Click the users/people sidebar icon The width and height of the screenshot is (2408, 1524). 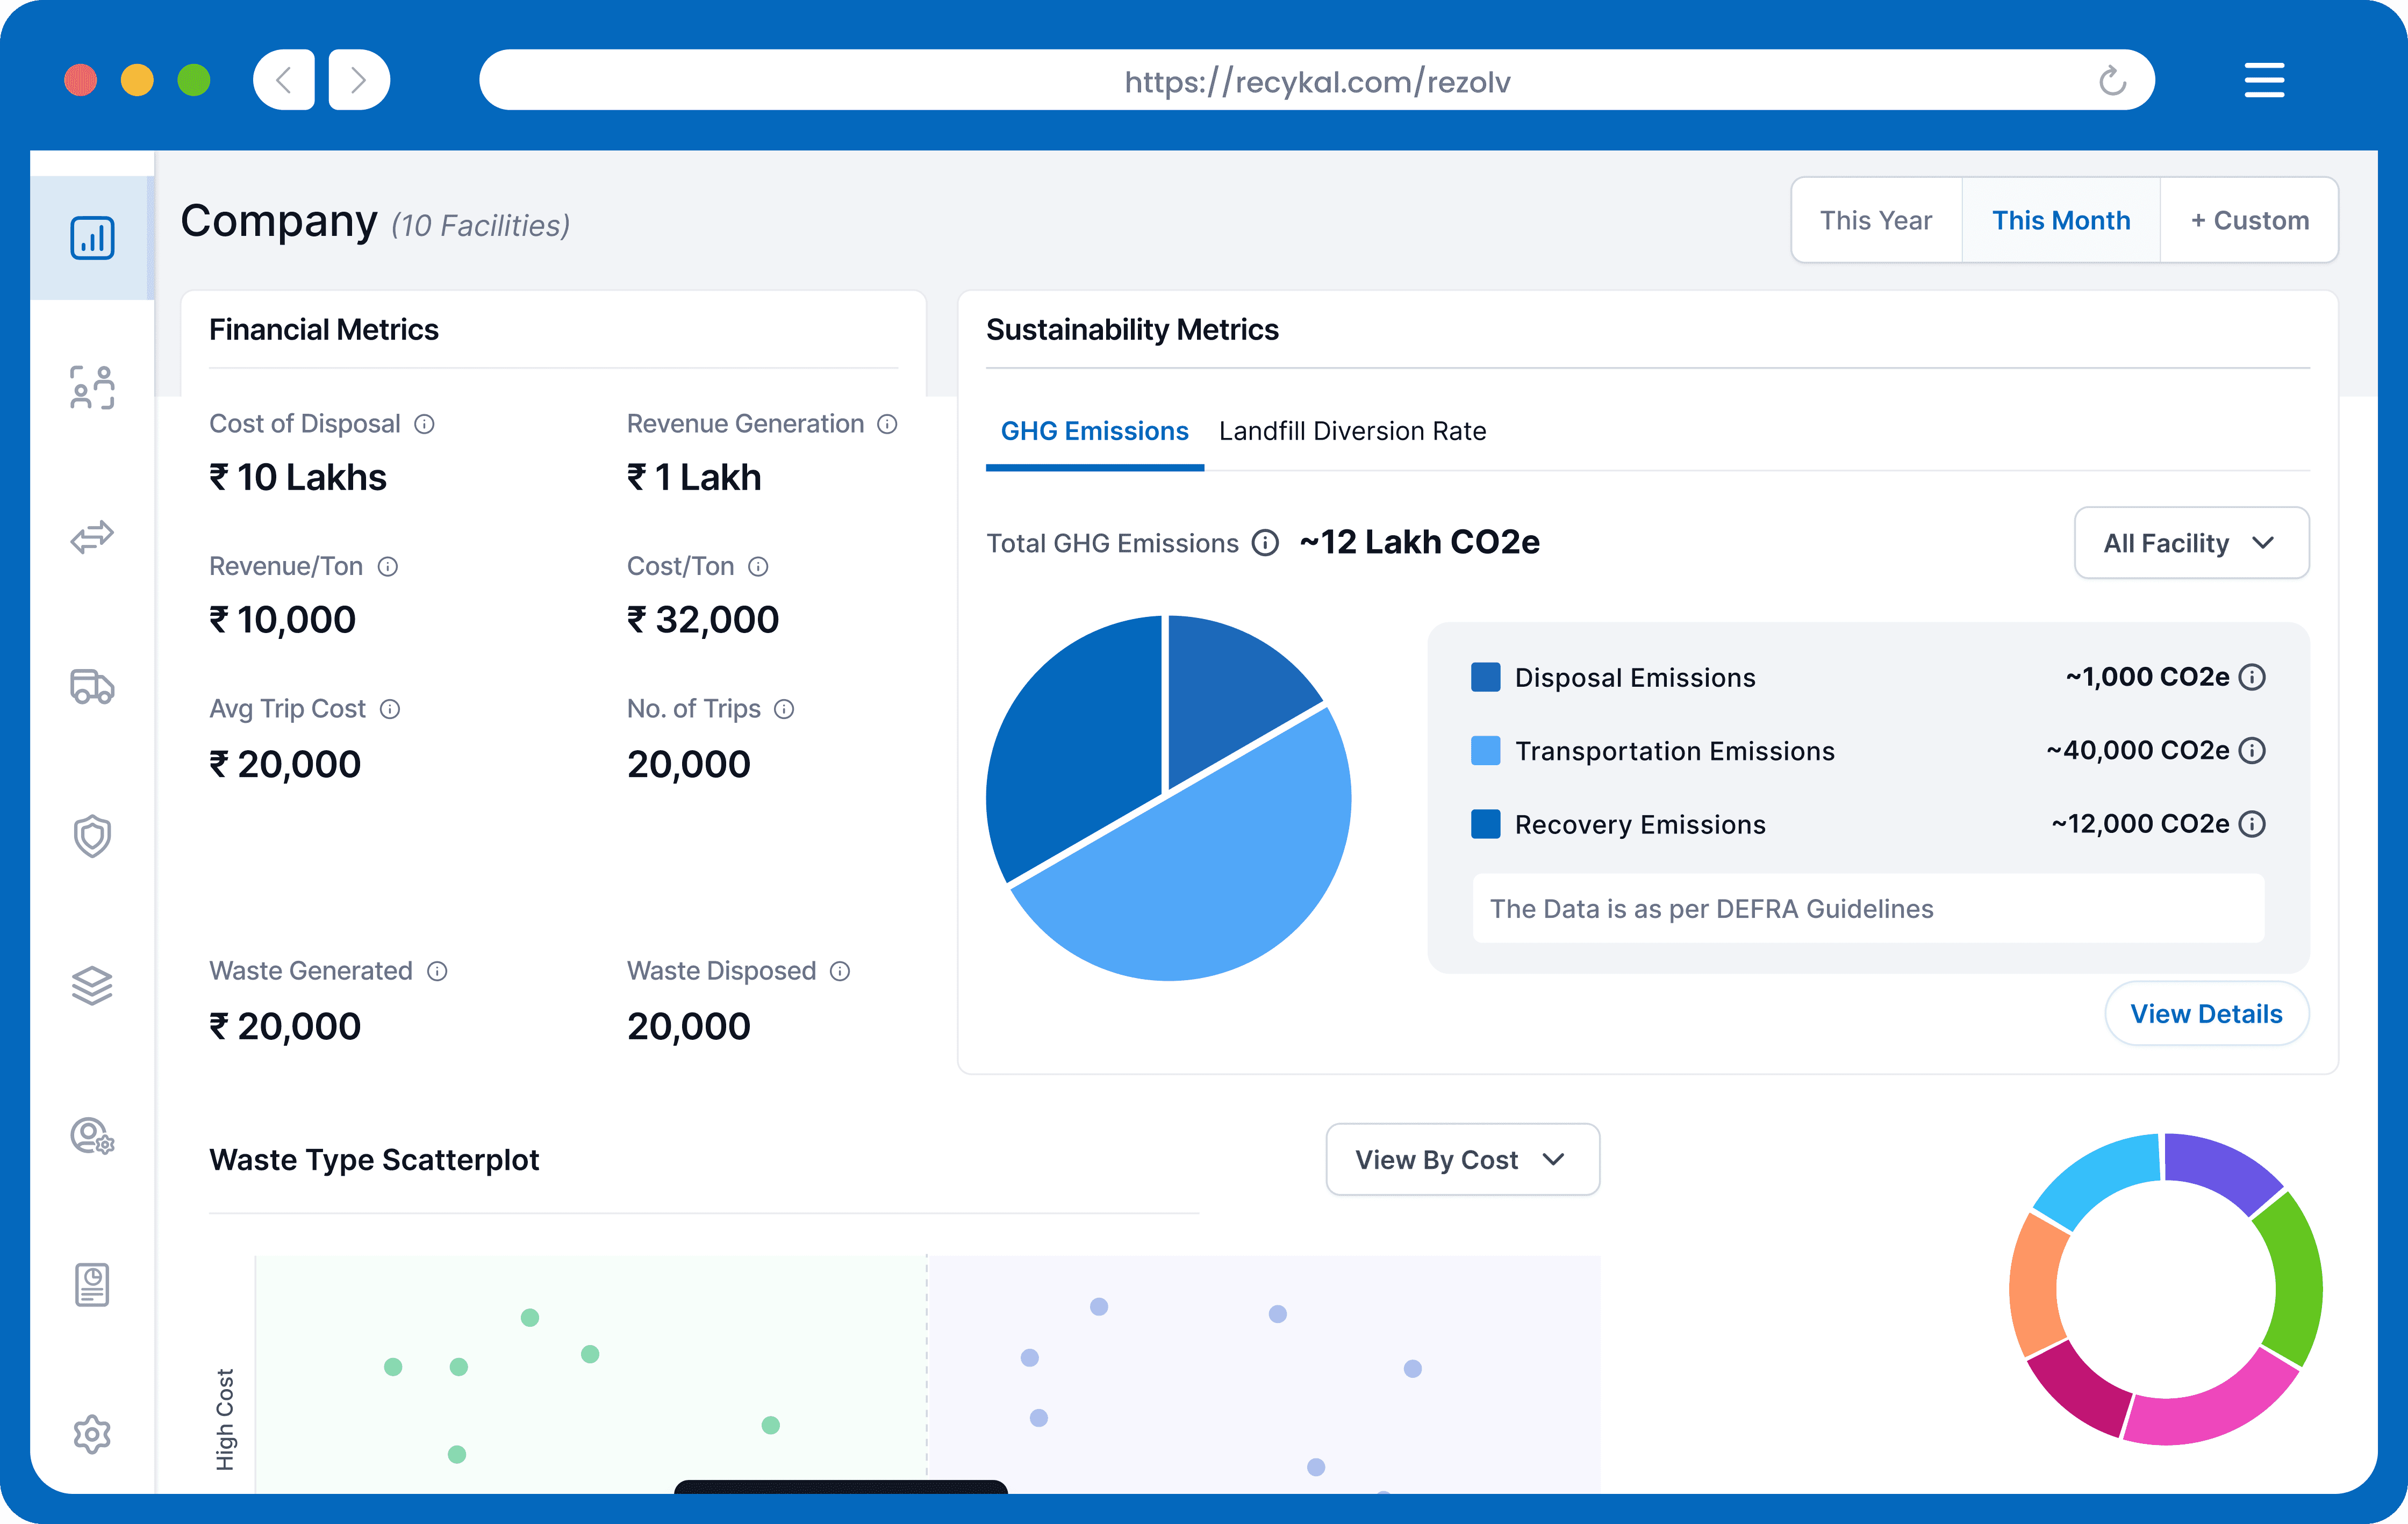point(92,387)
